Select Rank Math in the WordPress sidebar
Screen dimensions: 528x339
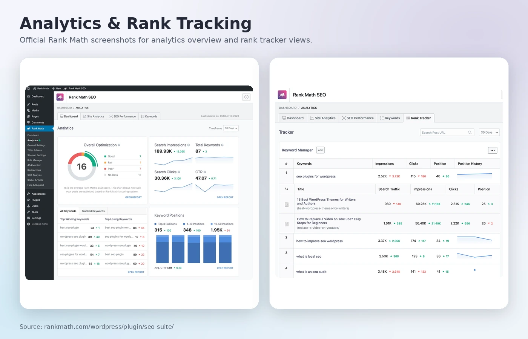[40, 128]
